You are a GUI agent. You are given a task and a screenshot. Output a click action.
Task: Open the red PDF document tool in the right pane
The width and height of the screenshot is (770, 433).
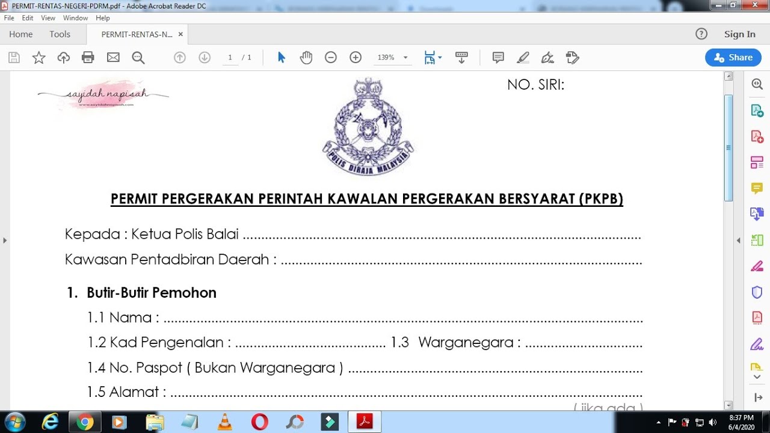click(757, 318)
